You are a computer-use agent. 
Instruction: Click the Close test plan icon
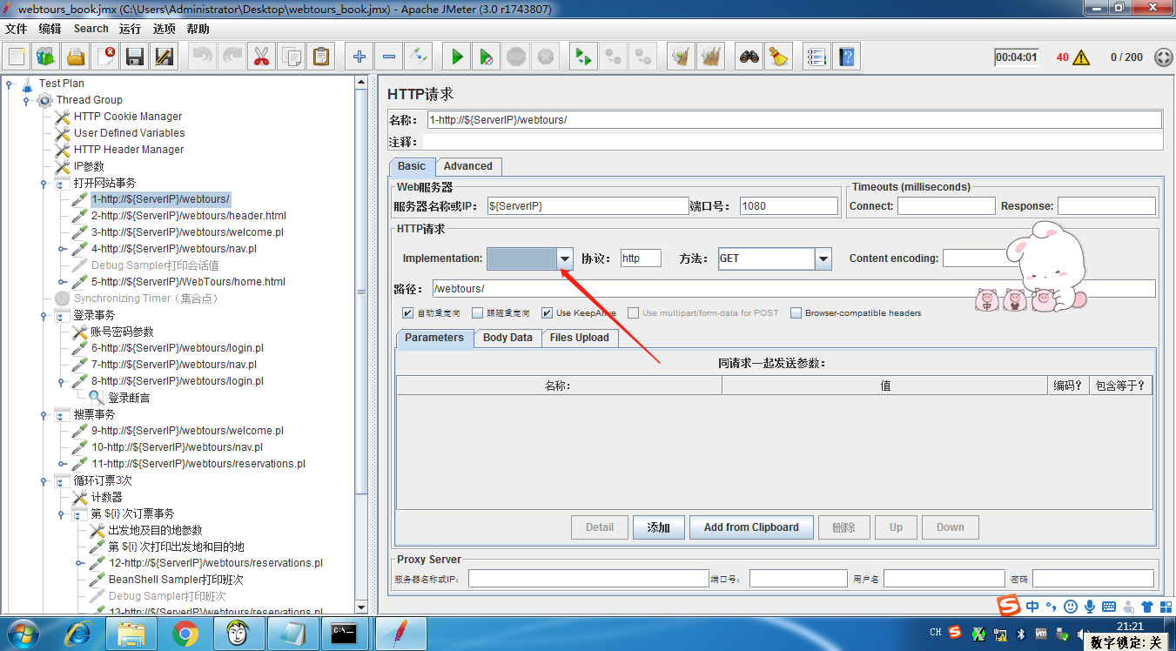105,57
